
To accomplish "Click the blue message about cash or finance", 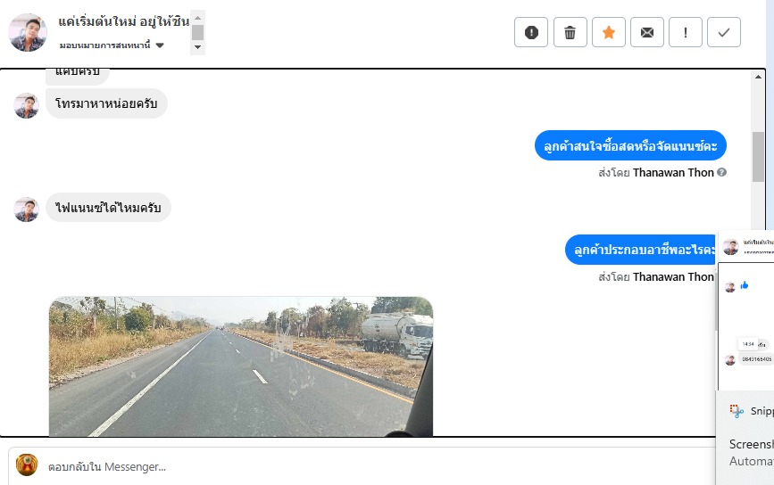I will pyautogui.click(x=630, y=145).
